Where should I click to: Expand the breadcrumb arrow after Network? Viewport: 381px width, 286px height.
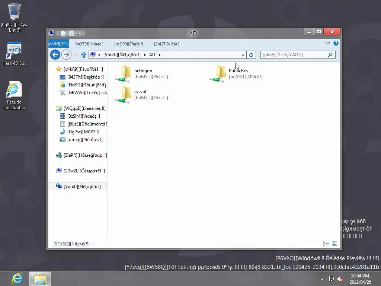pos(145,55)
